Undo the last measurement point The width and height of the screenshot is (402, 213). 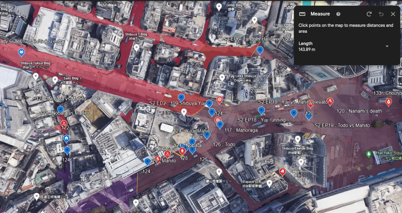381,14
